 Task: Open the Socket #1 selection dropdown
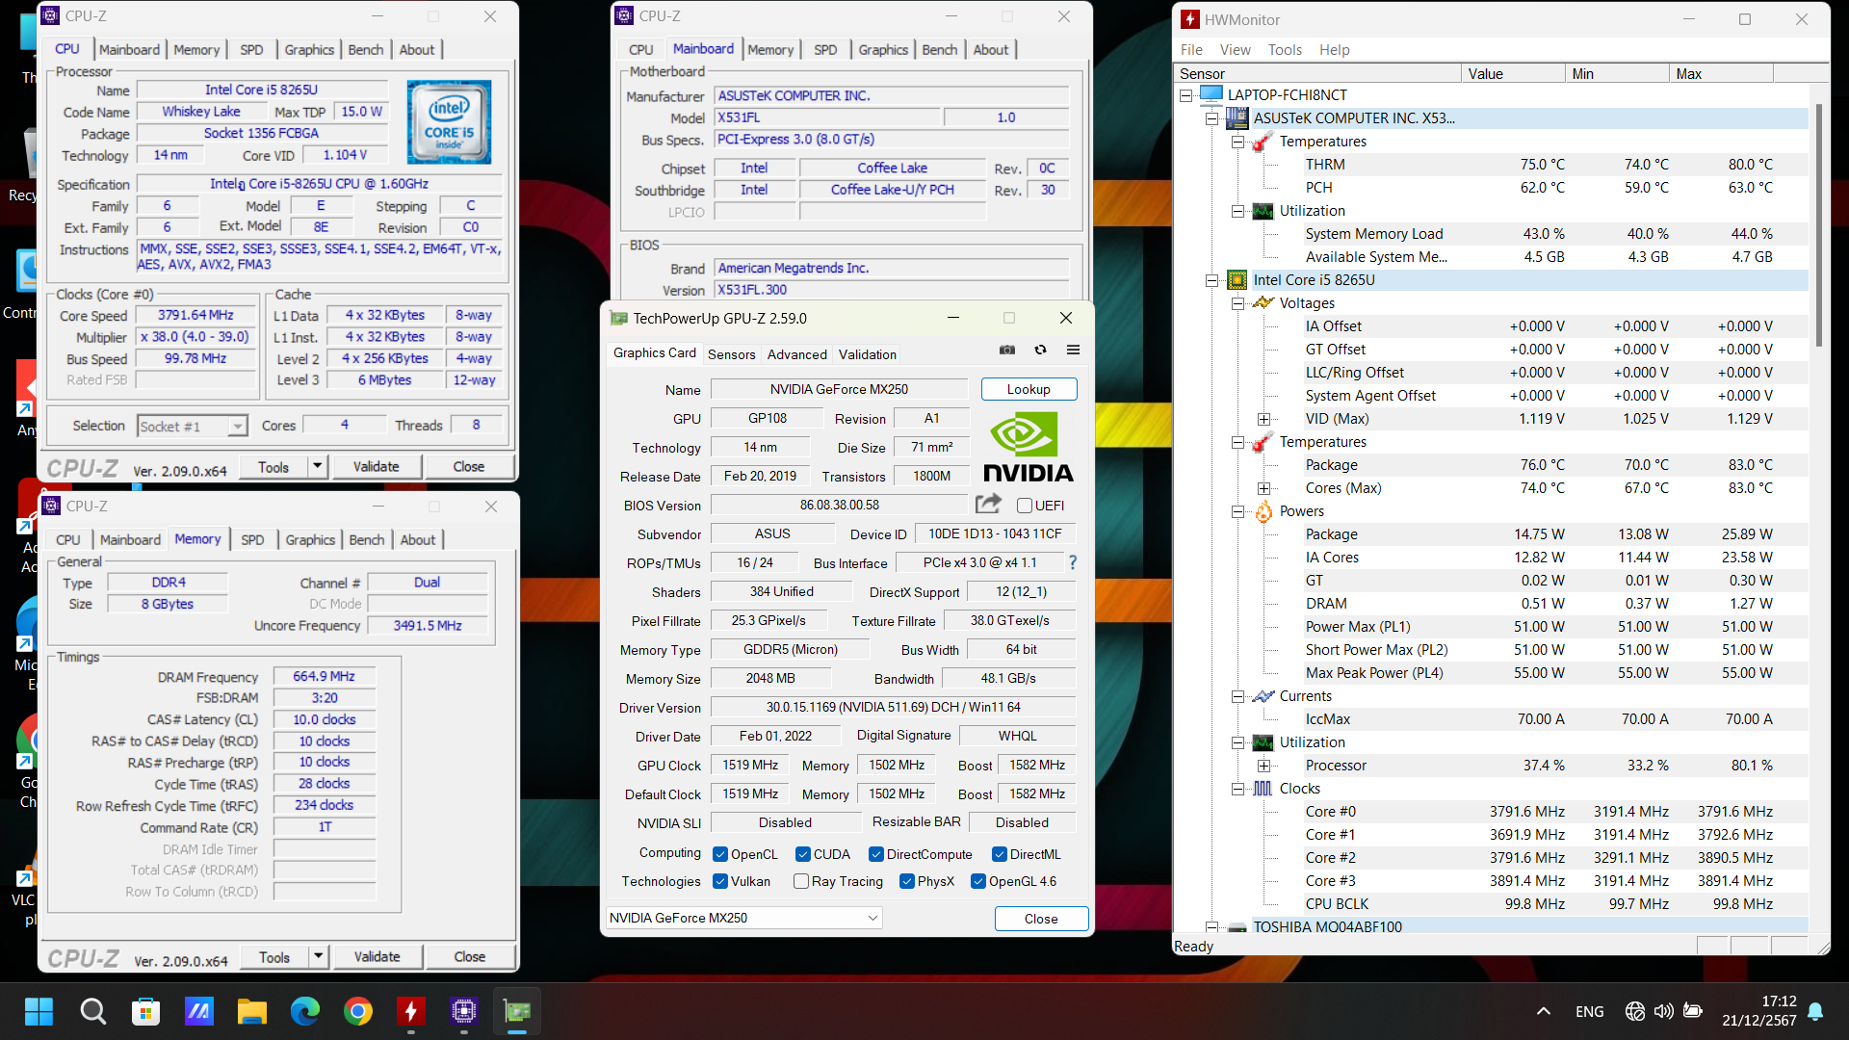coord(193,426)
